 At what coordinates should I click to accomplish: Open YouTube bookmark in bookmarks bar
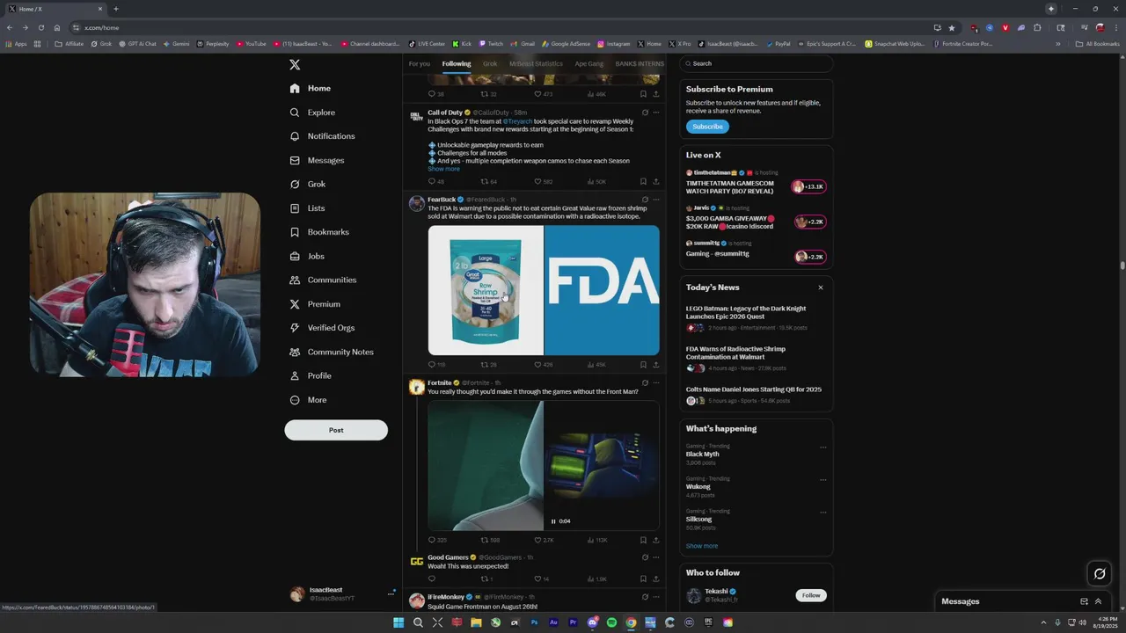[x=252, y=43]
